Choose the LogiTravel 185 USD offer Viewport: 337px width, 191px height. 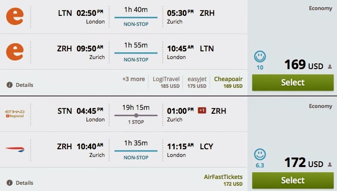166,83
